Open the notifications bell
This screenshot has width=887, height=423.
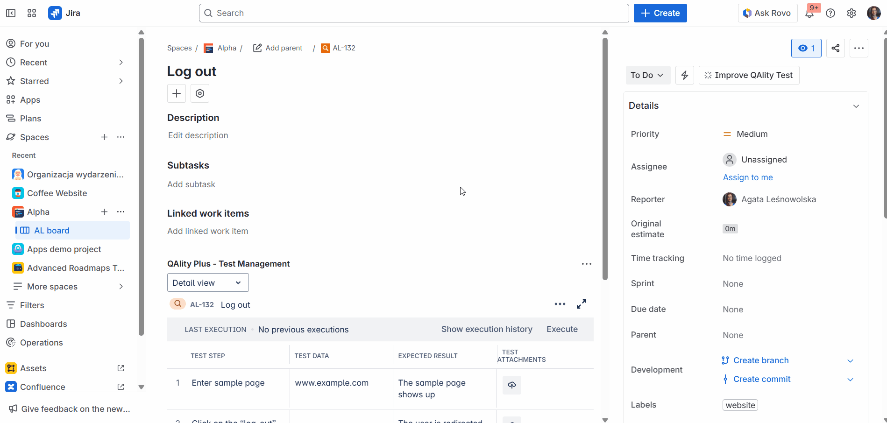[809, 13]
